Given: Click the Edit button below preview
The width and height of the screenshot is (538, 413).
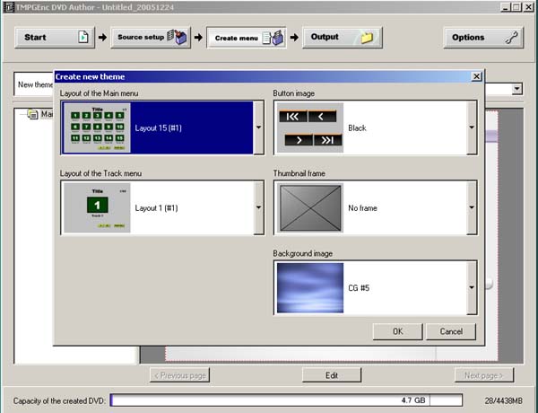Looking at the screenshot, I should tap(332, 375).
